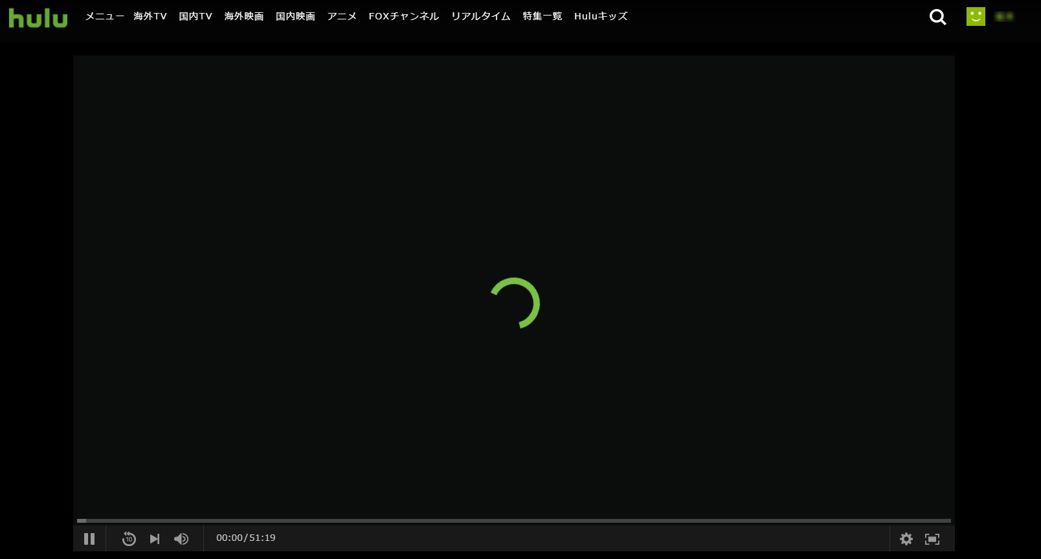Open player settings gear
1041x559 pixels.
click(906, 538)
